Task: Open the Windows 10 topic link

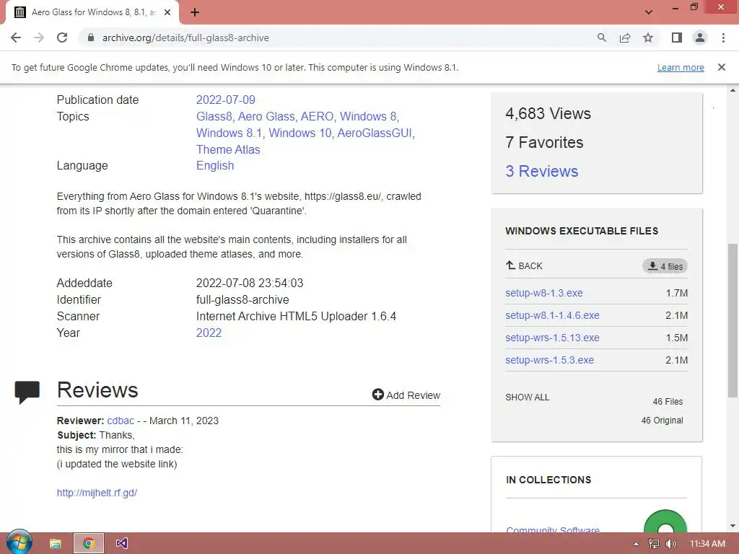Action: (x=300, y=133)
